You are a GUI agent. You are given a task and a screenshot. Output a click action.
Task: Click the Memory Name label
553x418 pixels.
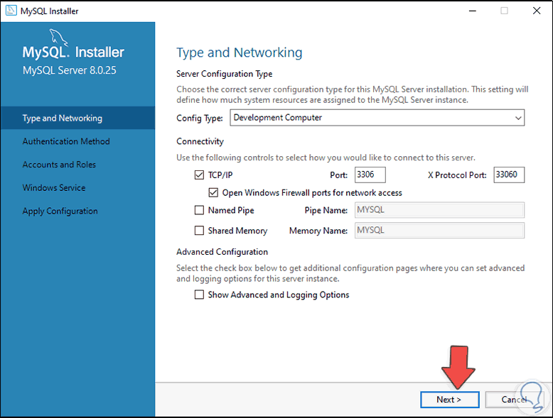click(318, 231)
